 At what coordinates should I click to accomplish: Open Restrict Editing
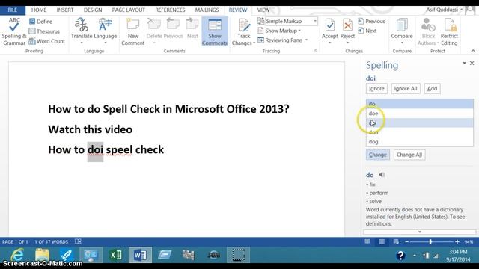click(x=449, y=31)
